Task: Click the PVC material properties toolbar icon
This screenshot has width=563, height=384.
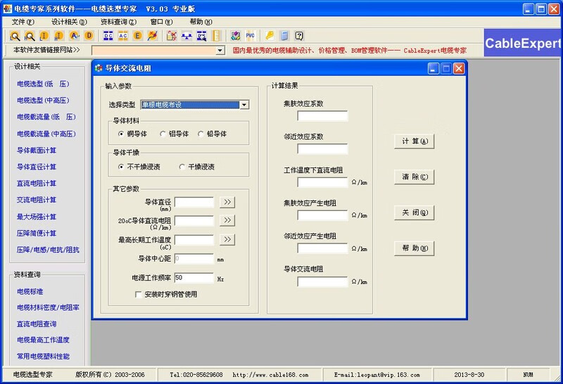Action: [x=250, y=36]
